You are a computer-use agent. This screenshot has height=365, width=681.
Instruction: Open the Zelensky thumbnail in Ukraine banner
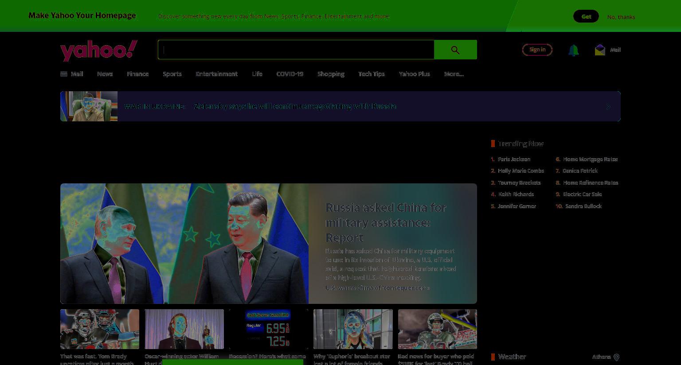coord(89,106)
